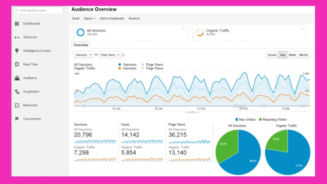The image size is (327, 184).
Task: Click the Intelligence Events lightbulb icon
Action: click(x=17, y=51)
